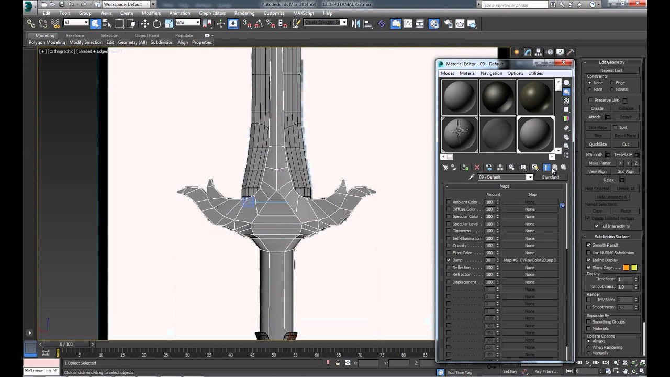Toggle the Percent Snap icon

272,24
